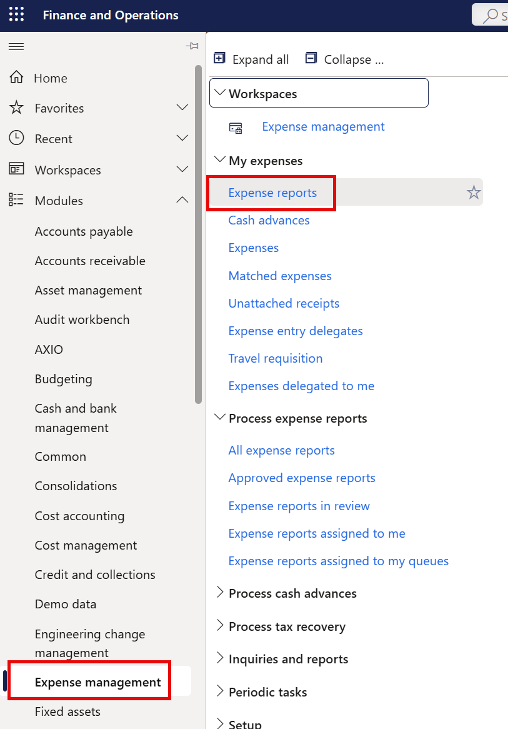Select the Accounts payable module
508x729 pixels.
coord(84,231)
